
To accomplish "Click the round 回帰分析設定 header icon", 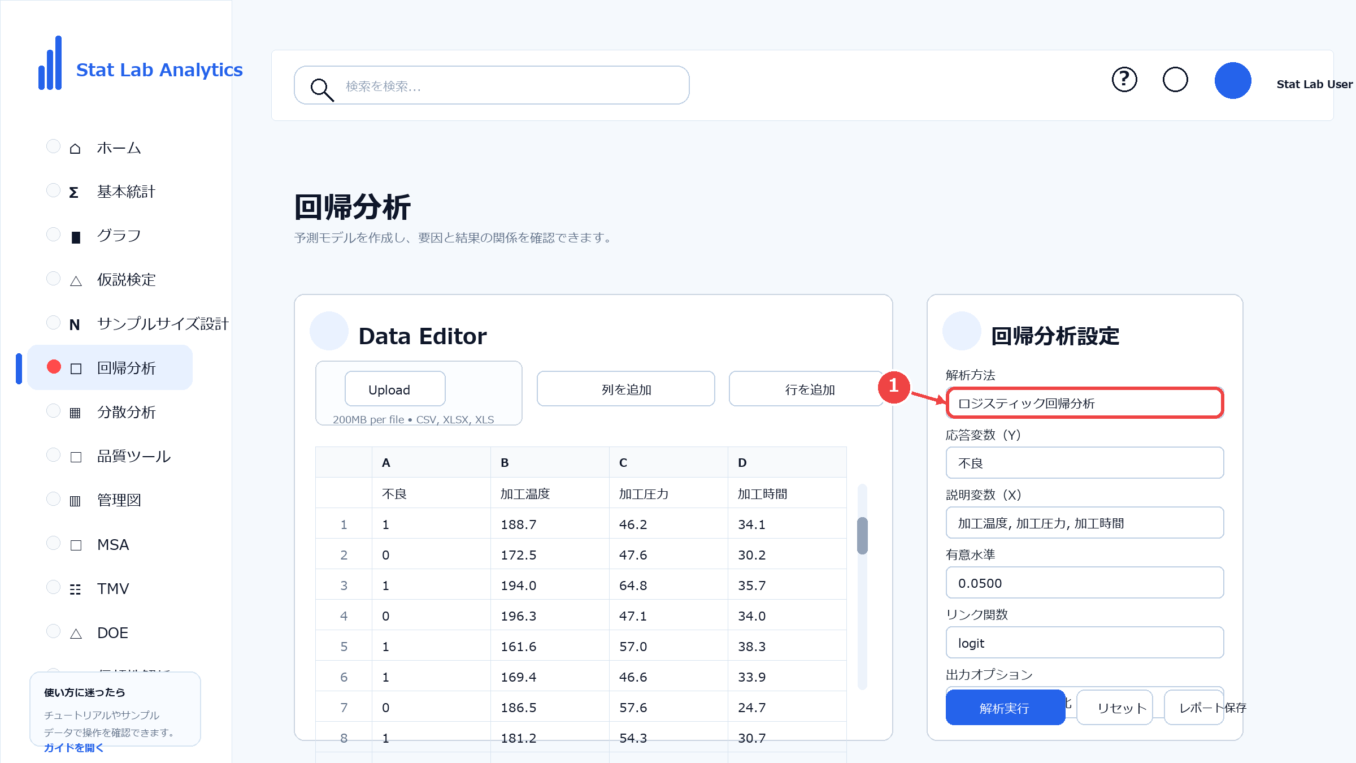I will click(x=962, y=331).
